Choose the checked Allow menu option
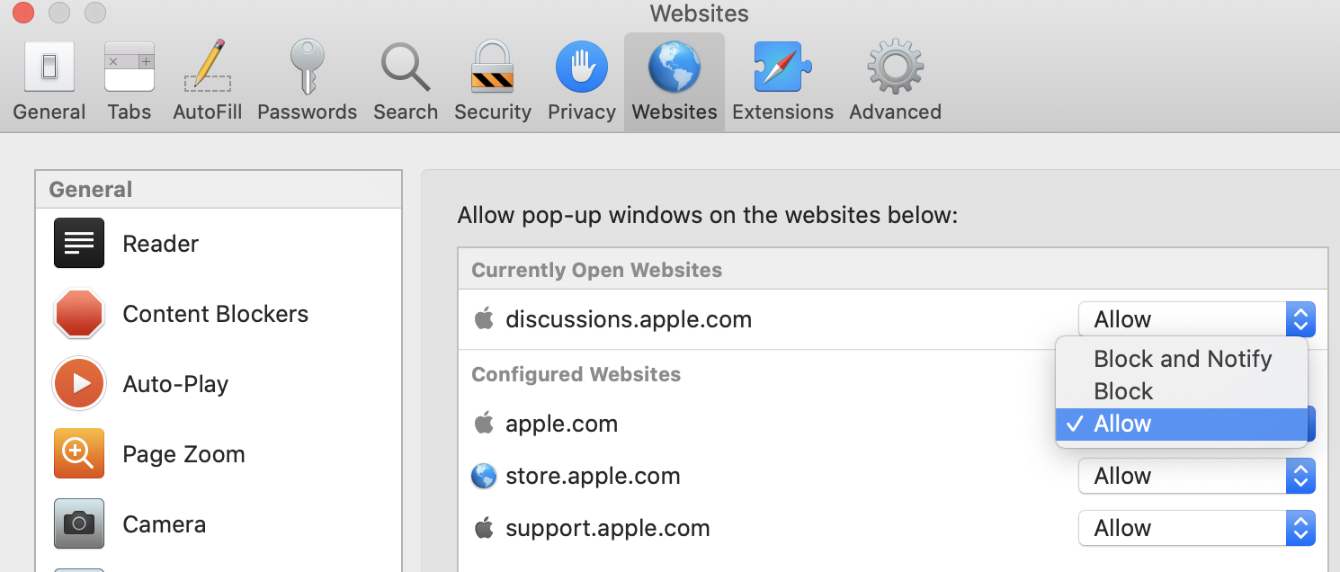This screenshot has width=1340, height=572. coord(1182,424)
